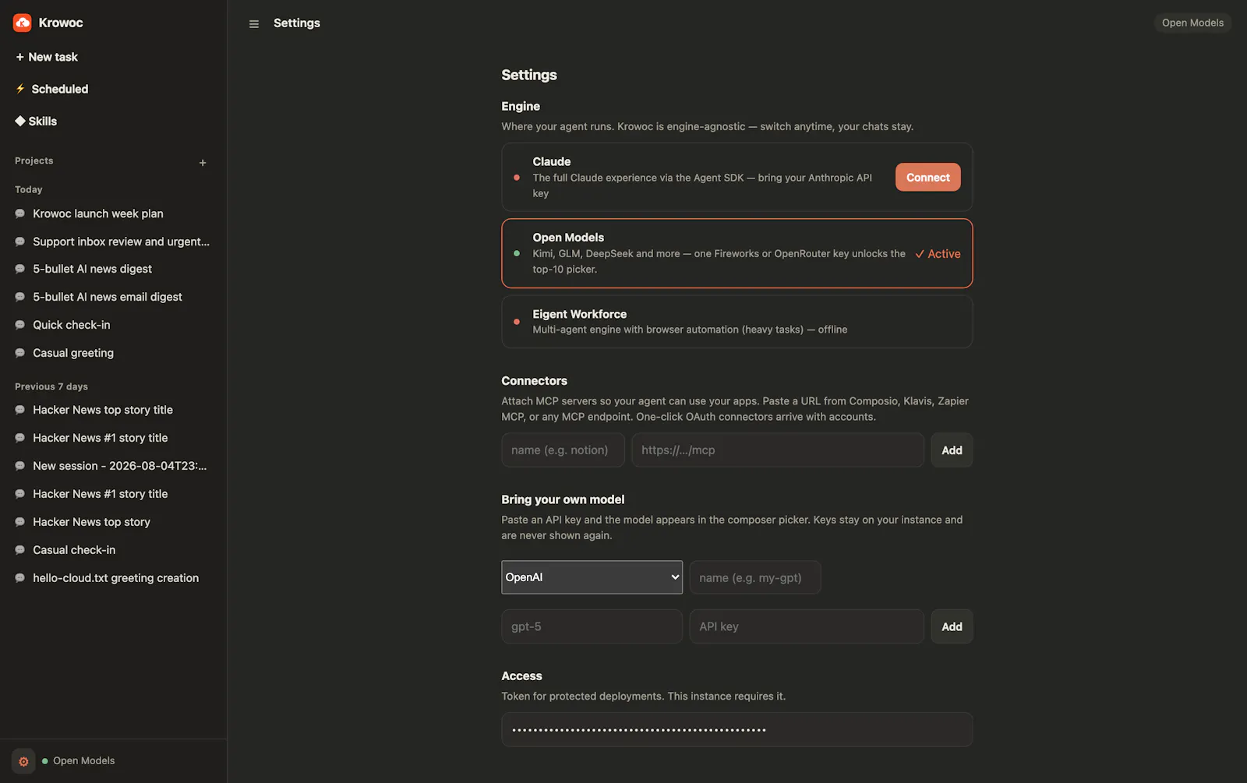Click the Previous 7 days heading
The image size is (1247, 783).
51,386
